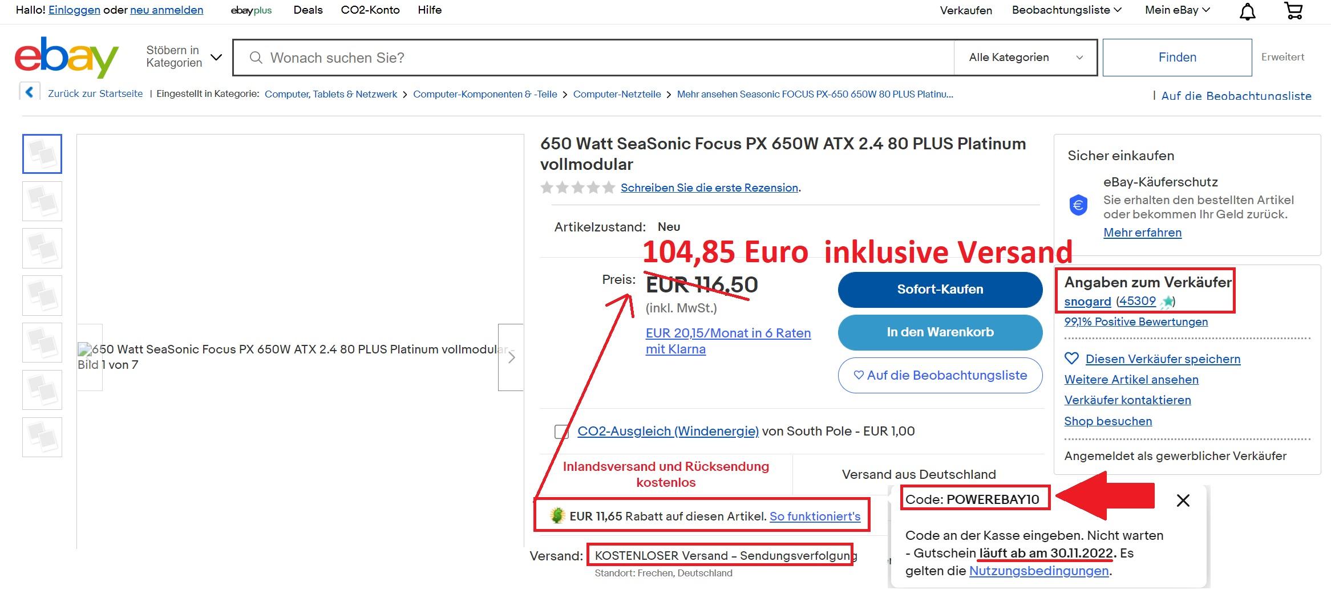Screen dimensions: 1331x594
Task: Select the fifth product thumbnail
Action: [x=42, y=343]
